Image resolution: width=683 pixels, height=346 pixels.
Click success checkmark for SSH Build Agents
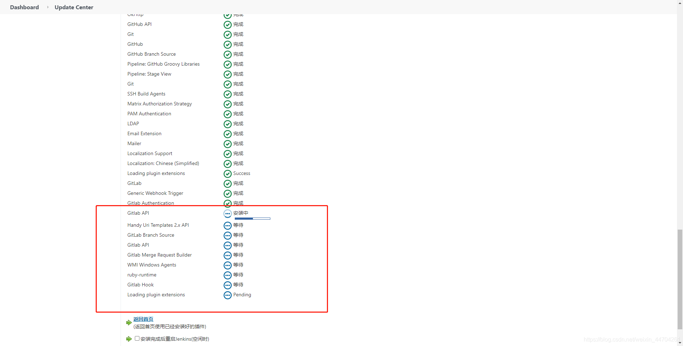(x=228, y=94)
